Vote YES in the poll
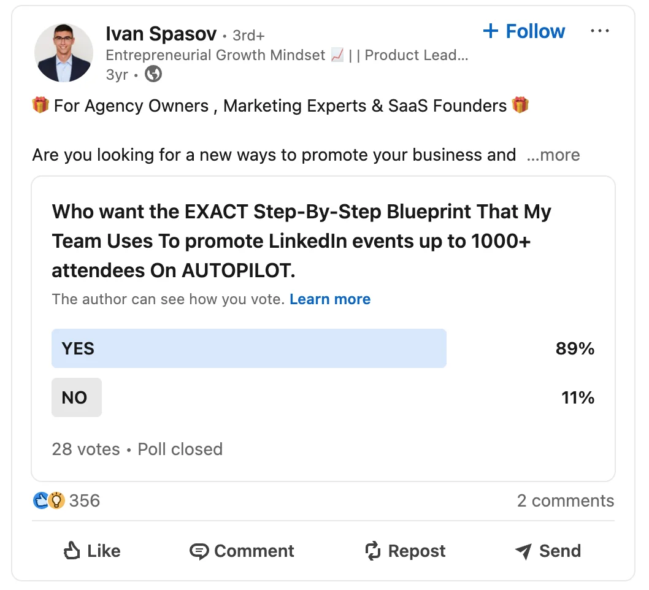Screen dimensions: 649x590 click(248, 348)
